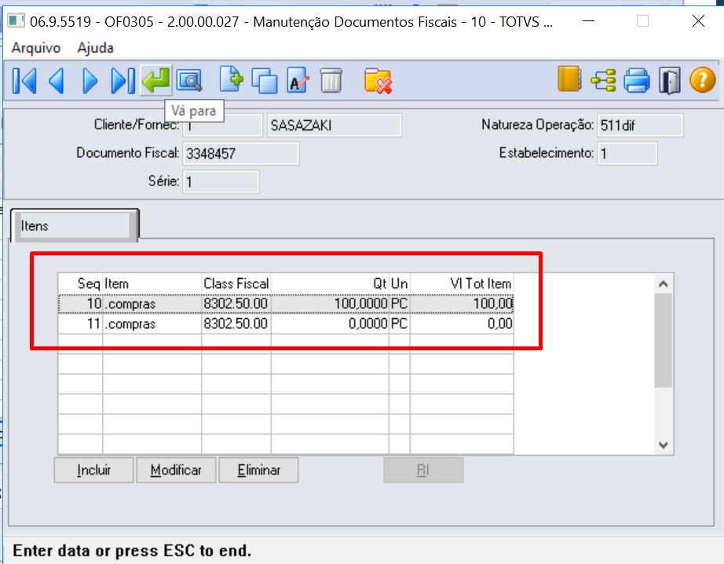Click Documento Fiscal field 3348457
724x564 pixels.
pos(241,153)
